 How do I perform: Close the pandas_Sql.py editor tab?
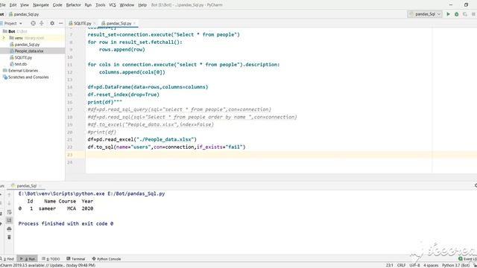134,23
